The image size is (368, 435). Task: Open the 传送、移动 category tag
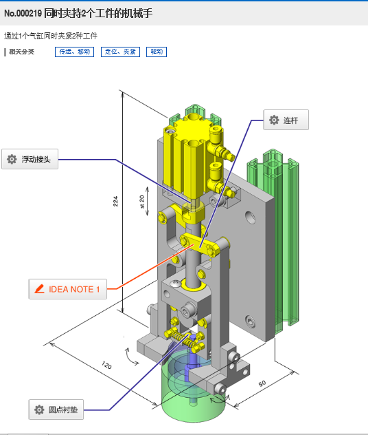[x=74, y=52]
